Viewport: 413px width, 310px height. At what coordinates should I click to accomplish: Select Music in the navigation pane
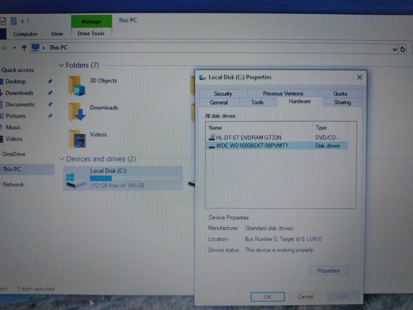pyautogui.click(x=13, y=127)
